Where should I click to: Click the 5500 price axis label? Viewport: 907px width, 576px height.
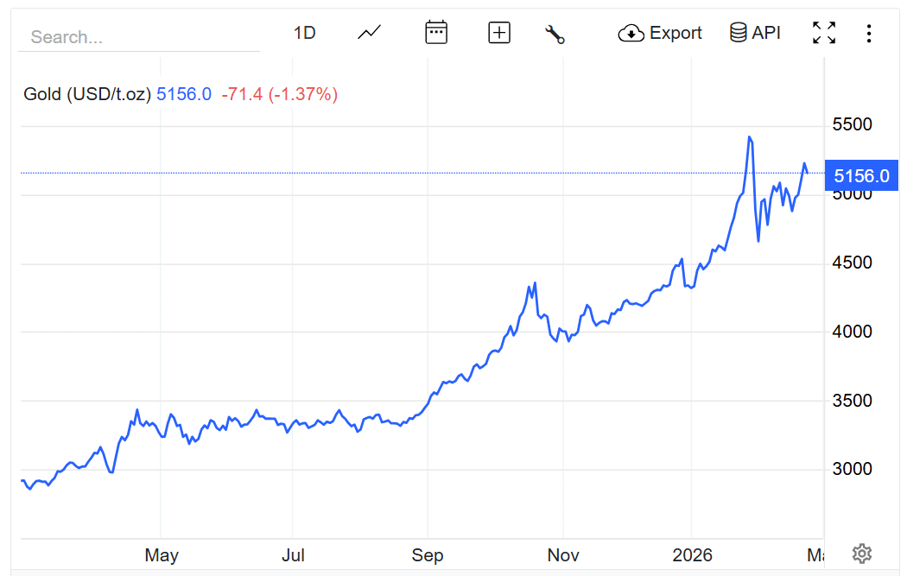click(852, 124)
